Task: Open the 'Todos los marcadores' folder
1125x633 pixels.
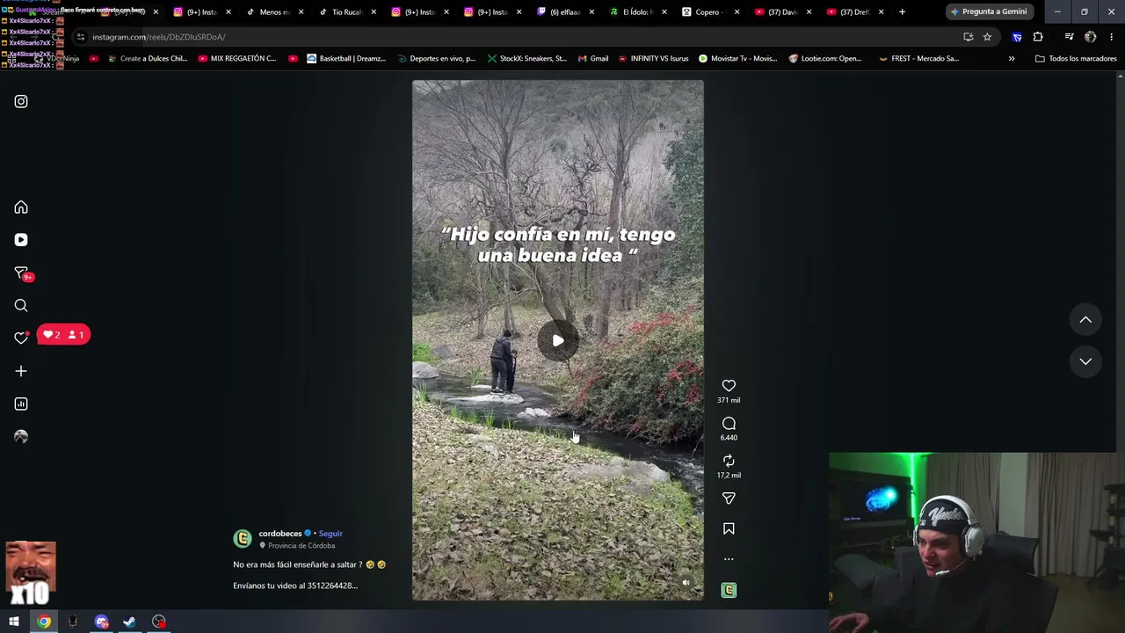Action: (x=1076, y=59)
